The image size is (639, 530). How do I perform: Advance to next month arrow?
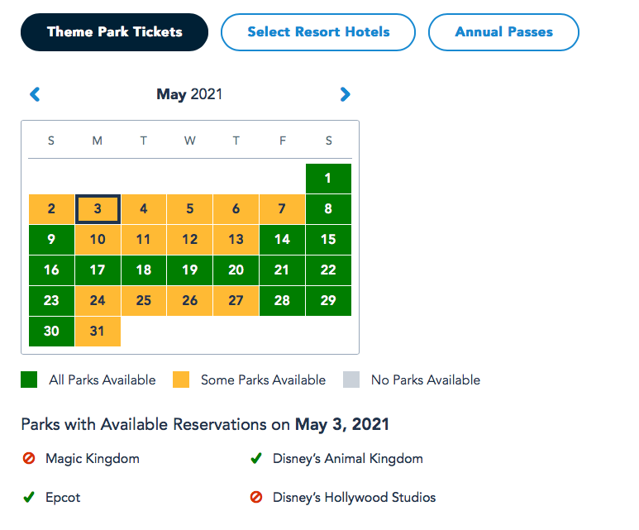(x=346, y=94)
